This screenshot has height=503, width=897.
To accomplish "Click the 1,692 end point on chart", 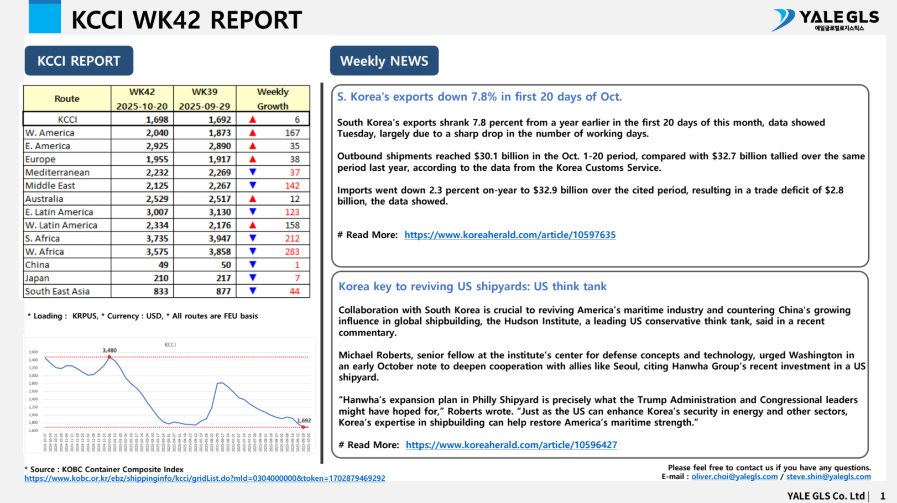I will point(303,427).
